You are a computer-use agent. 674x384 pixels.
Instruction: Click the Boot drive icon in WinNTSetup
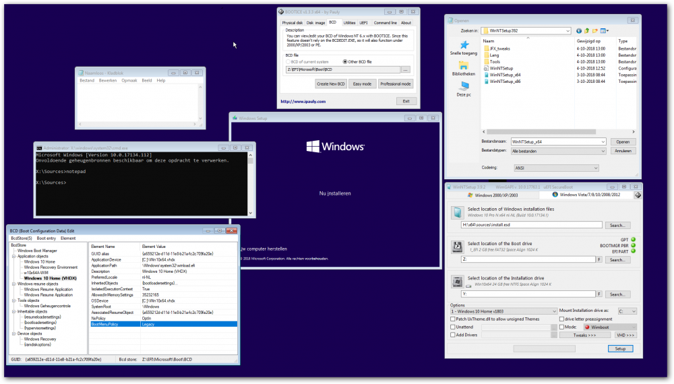click(456, 246)
